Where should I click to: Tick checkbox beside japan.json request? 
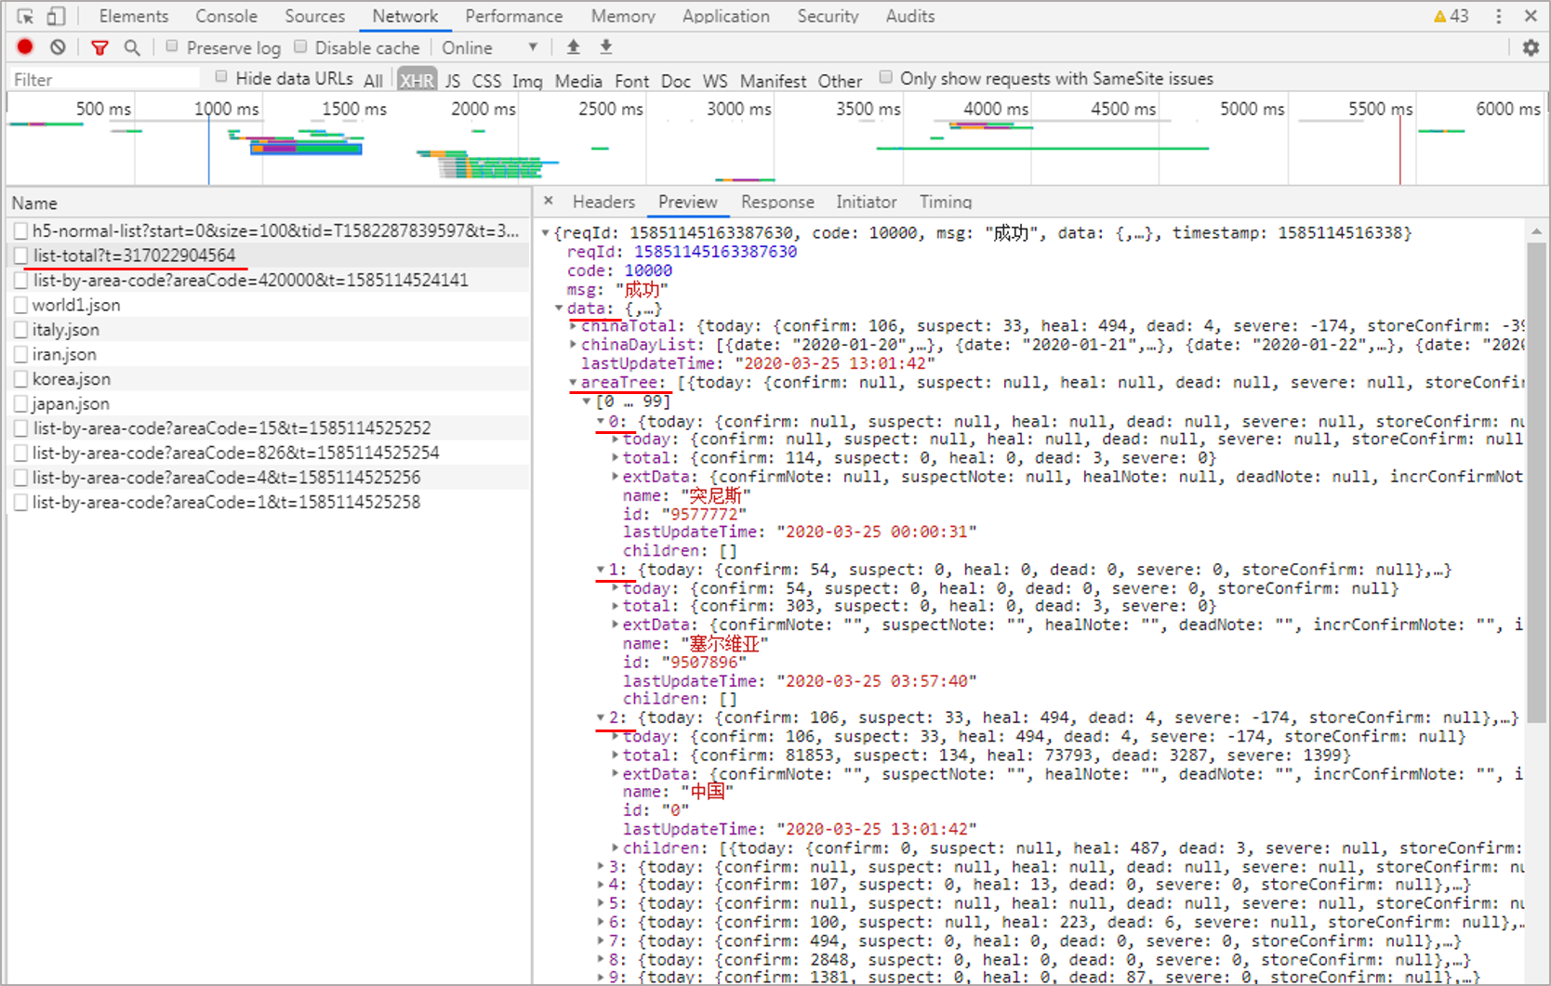[20, 403]
